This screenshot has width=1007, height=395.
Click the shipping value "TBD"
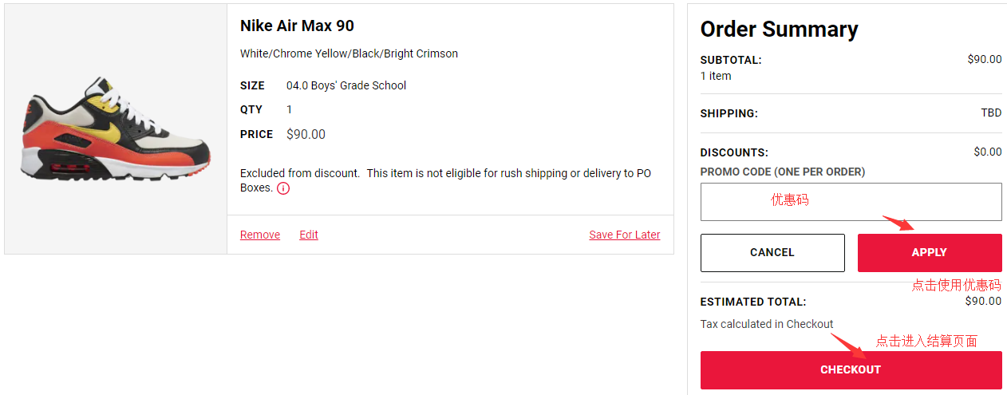tap(991, 113)
